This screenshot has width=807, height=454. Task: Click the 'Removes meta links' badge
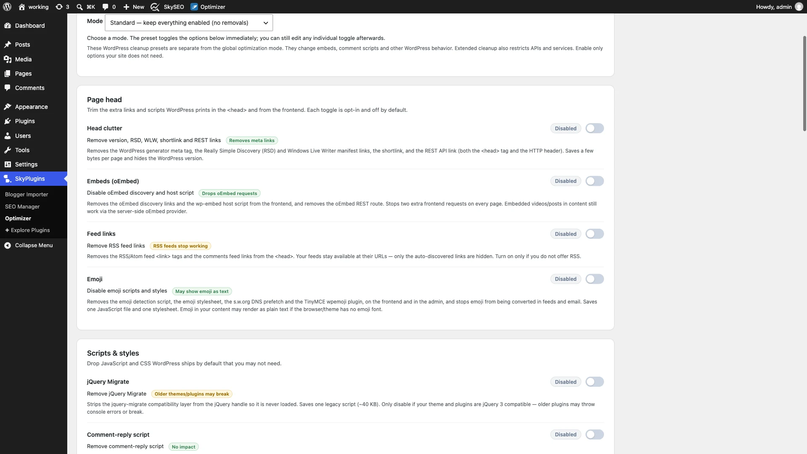[252, 140]
